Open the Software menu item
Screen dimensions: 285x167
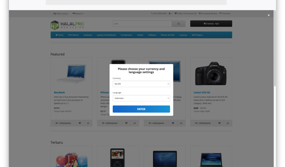coord(152,35)
